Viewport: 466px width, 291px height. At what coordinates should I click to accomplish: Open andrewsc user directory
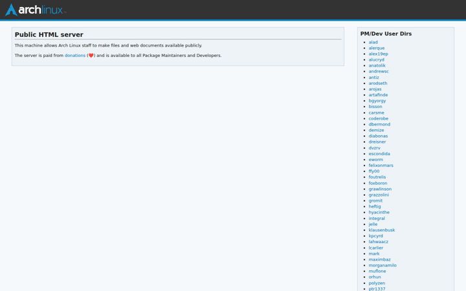[x=379, y=72]
